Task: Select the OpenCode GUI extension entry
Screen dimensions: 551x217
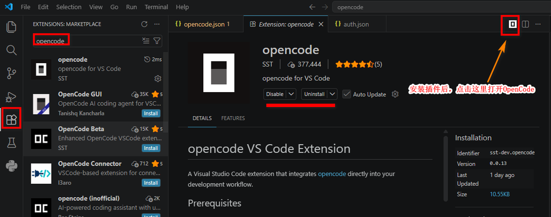Action: click(96, 104)
